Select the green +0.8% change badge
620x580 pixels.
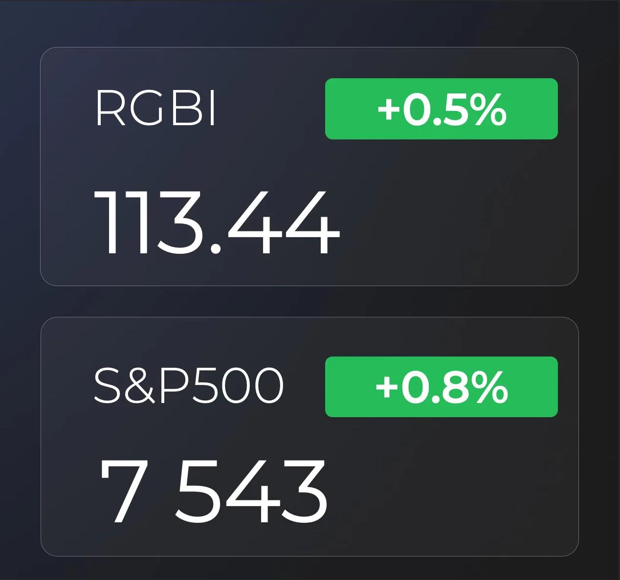[x=441, y=387]
